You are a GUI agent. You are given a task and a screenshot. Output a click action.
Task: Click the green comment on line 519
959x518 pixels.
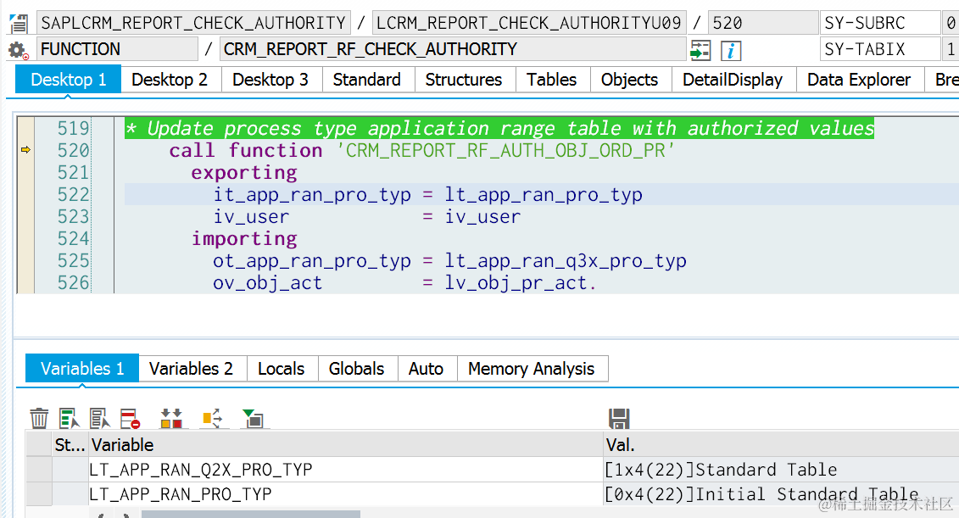pyautogui.click(x=499, y=128)
